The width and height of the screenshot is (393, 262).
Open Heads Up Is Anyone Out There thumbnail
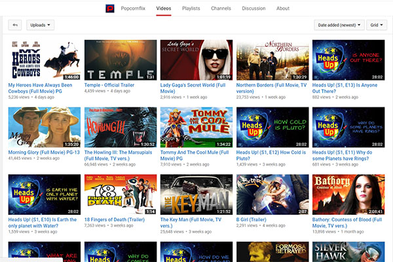[x=348, y=60]
